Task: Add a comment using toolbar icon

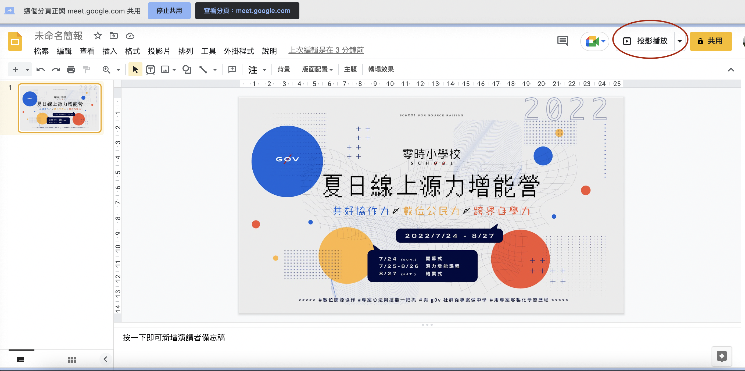Action: pos(232,69)
